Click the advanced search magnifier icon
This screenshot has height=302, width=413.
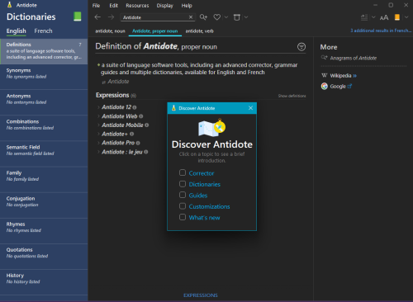coord(203,17)
